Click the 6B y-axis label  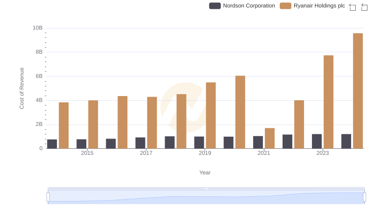click(39, 76)
